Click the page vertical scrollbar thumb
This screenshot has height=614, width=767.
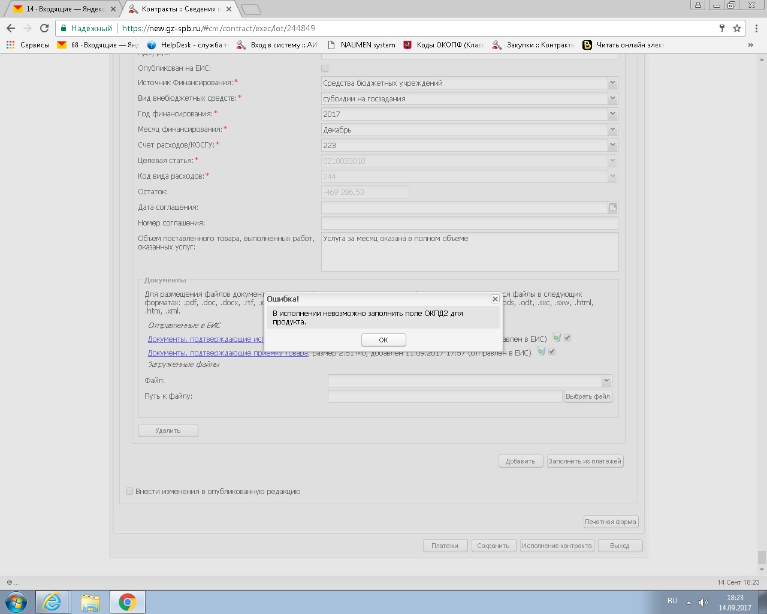pos(762,557)
